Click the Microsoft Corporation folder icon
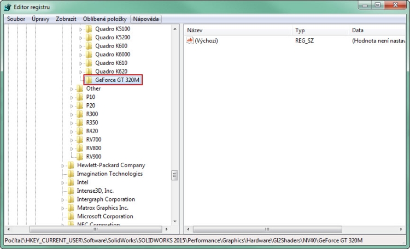Viewport: 410px width, 249px height. (x=71, y=216)
